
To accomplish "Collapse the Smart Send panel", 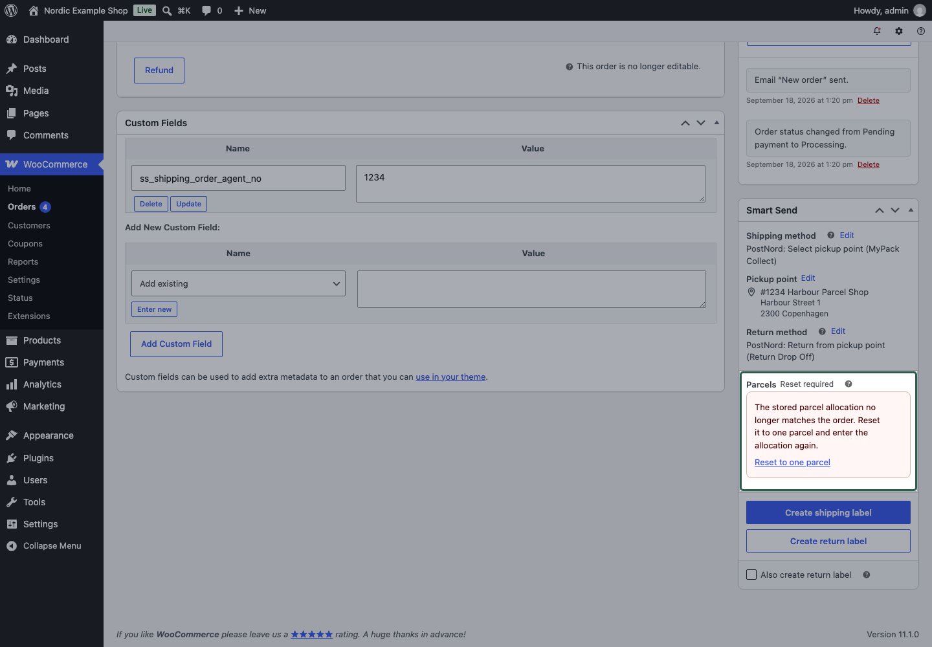I will click(911, 210).
